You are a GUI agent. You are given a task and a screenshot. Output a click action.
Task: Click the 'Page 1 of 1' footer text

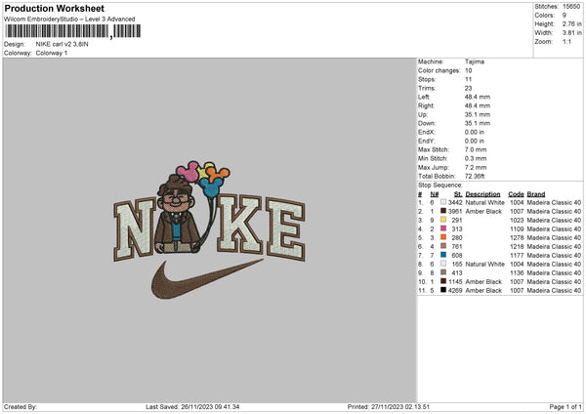[565, 407]
